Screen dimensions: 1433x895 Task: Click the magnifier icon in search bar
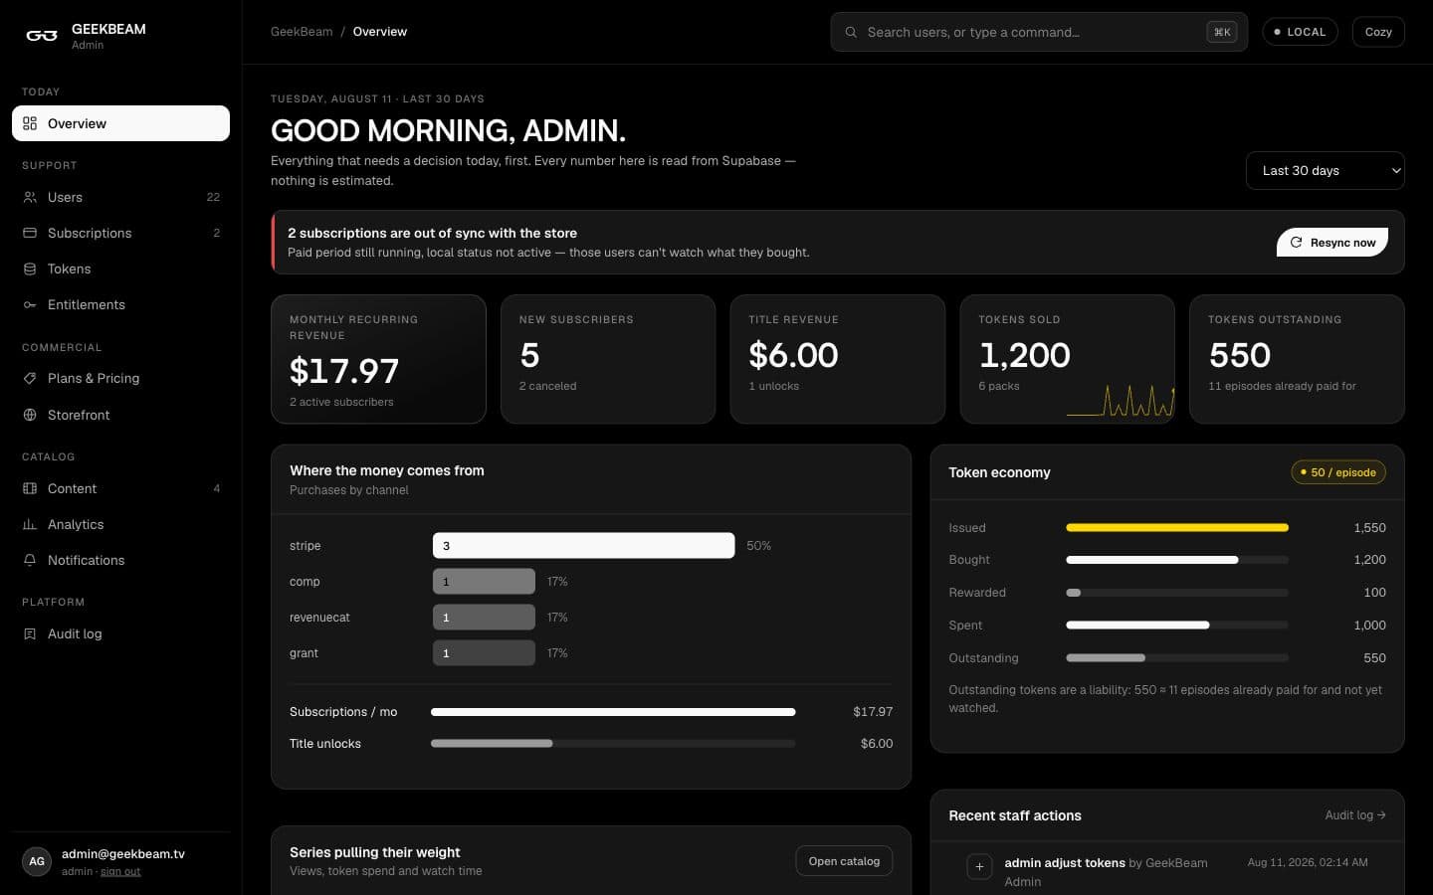click(851, 32)
